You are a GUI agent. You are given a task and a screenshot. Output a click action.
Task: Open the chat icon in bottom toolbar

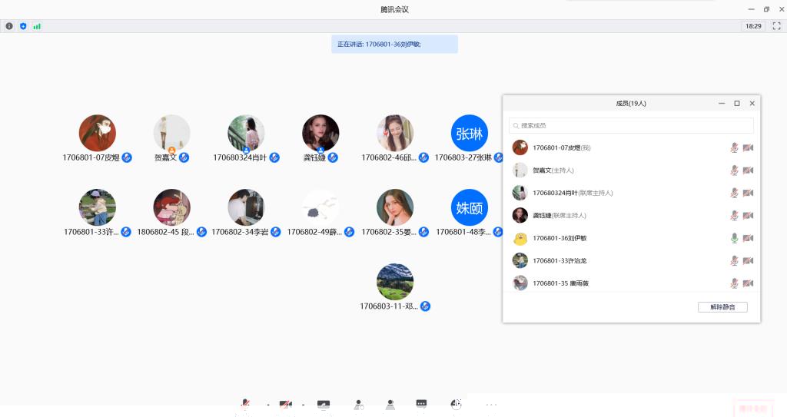click(x=421, y=405)
